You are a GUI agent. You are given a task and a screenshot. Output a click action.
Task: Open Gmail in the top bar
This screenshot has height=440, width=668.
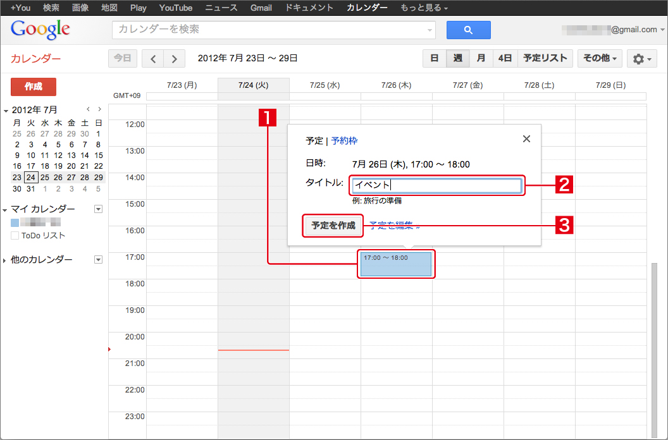click(261, 8)
